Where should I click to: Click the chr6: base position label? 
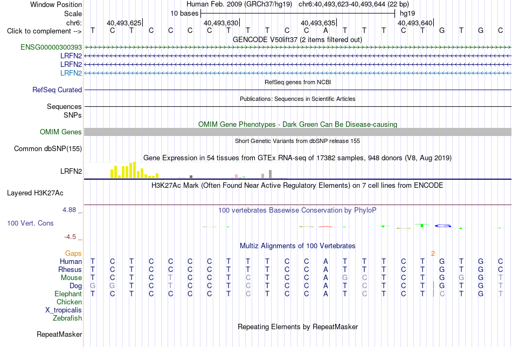[74, 23]
